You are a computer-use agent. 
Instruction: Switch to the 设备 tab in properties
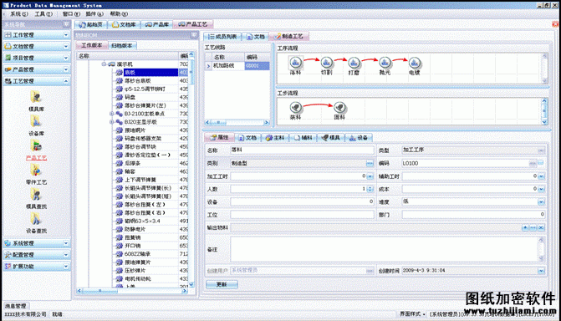click(359, 138)
